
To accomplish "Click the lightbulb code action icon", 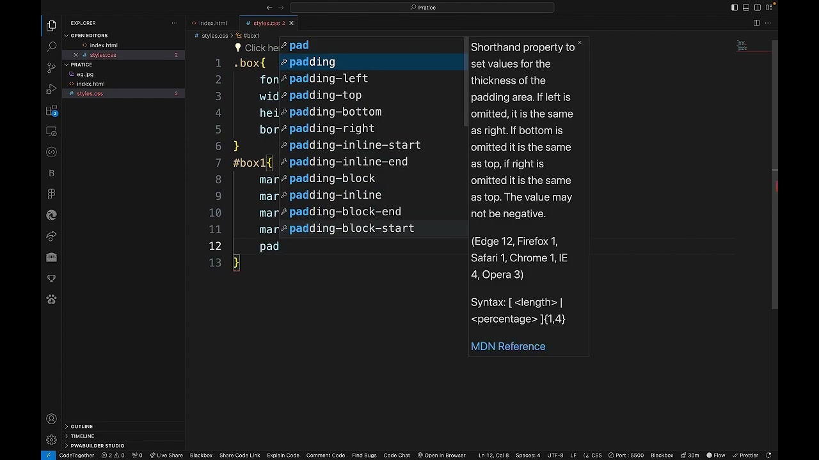I will click(x=238, y=48).
